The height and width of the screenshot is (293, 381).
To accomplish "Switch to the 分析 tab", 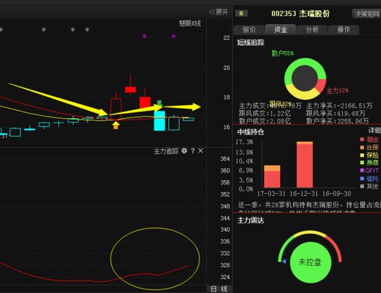I will click(312, 29).
